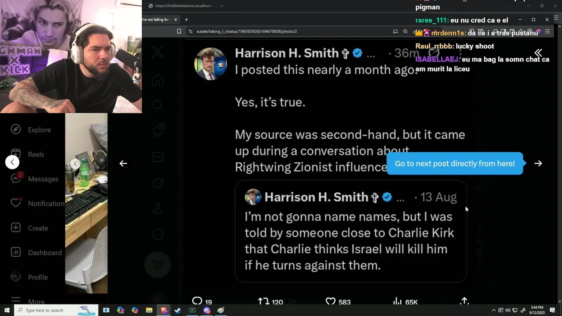The image size is (562, 316).
Task: Open Harrison H. Smith profile avatar
Action: [x=210, y=64]
